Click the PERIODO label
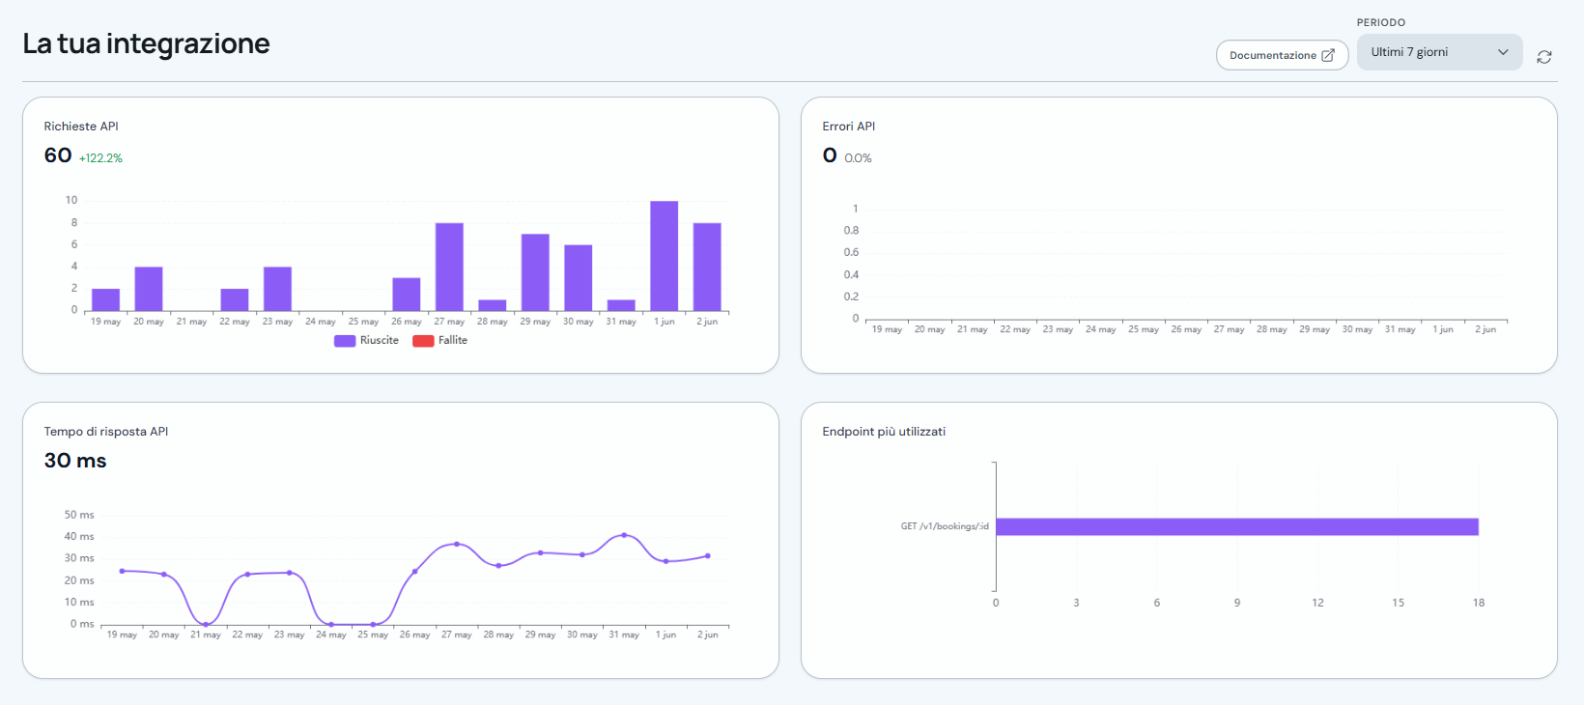 pos(1381,22)
